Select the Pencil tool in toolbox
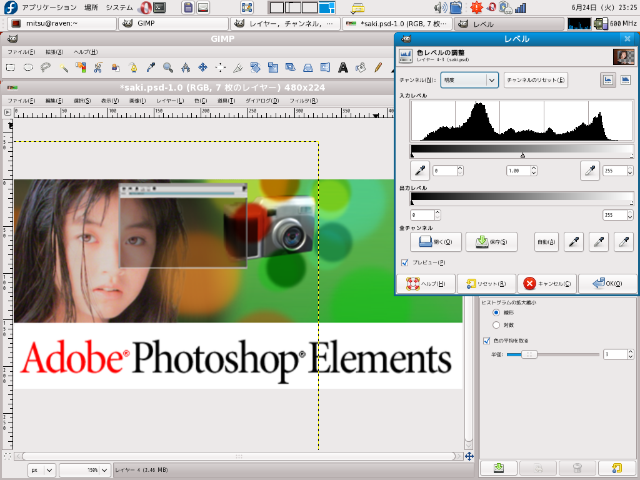640x480 pixels. [378, 67]
